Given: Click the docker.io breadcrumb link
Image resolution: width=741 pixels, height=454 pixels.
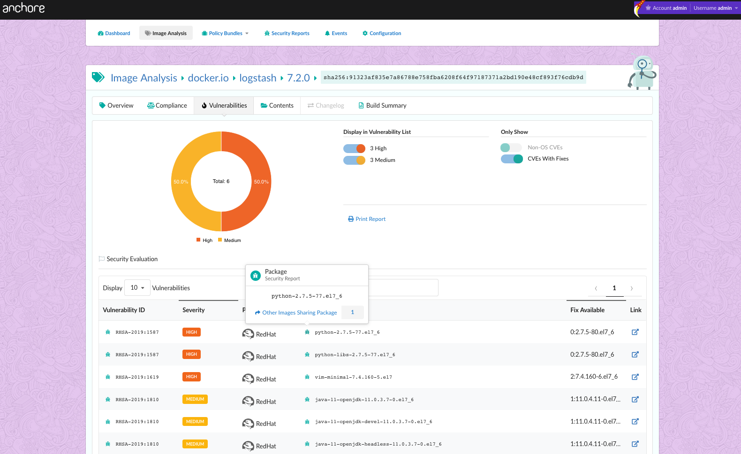Looking at the screenshot, I should tap(208, 78).
